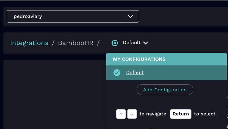Viewport: 228px width, 129px height.
Task: Click the configuration gear icon
Action: (x=115, y=43)
